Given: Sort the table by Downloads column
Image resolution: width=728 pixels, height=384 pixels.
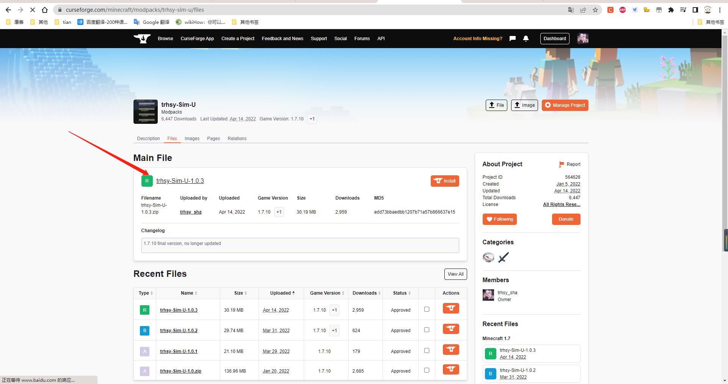Looking at the screenshot, I should coord(366,293).
